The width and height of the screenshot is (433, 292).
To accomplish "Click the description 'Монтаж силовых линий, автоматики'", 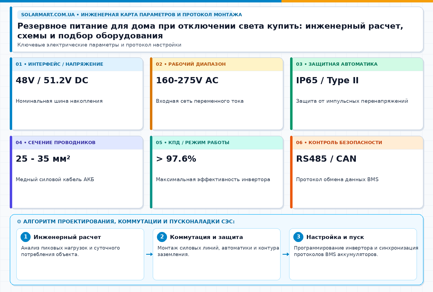I will (x=218, y=251).
